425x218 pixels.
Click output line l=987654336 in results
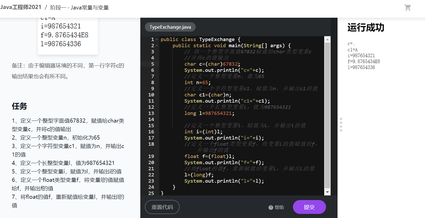(x=361, y=67)
